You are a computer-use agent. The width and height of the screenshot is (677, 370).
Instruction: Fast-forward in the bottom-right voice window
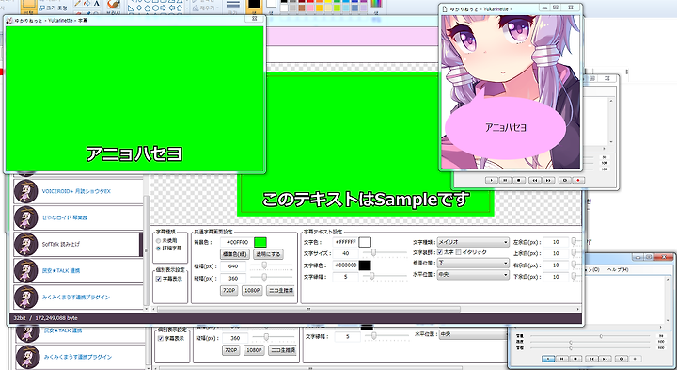pyautogui.click(x=605, y=359)
